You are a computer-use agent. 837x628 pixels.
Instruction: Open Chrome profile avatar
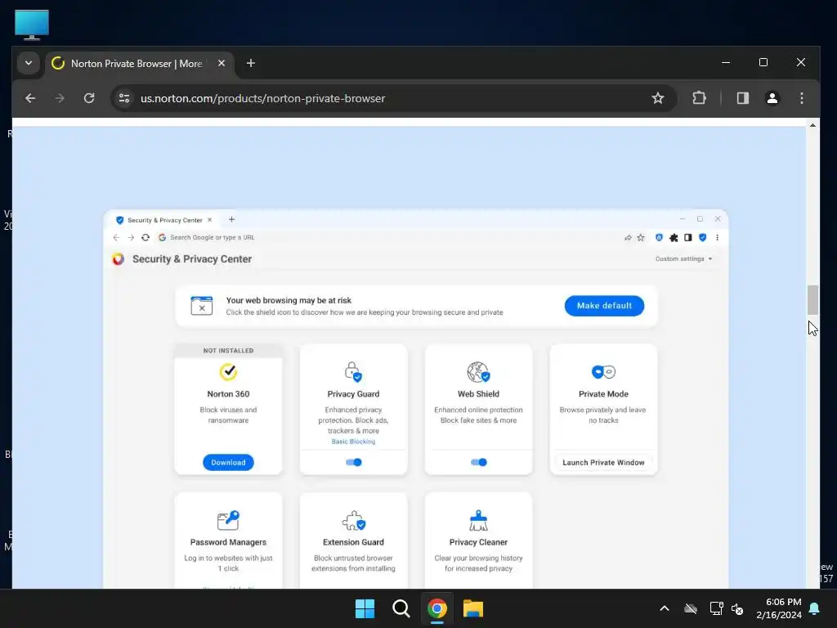[x=772, y=98]
